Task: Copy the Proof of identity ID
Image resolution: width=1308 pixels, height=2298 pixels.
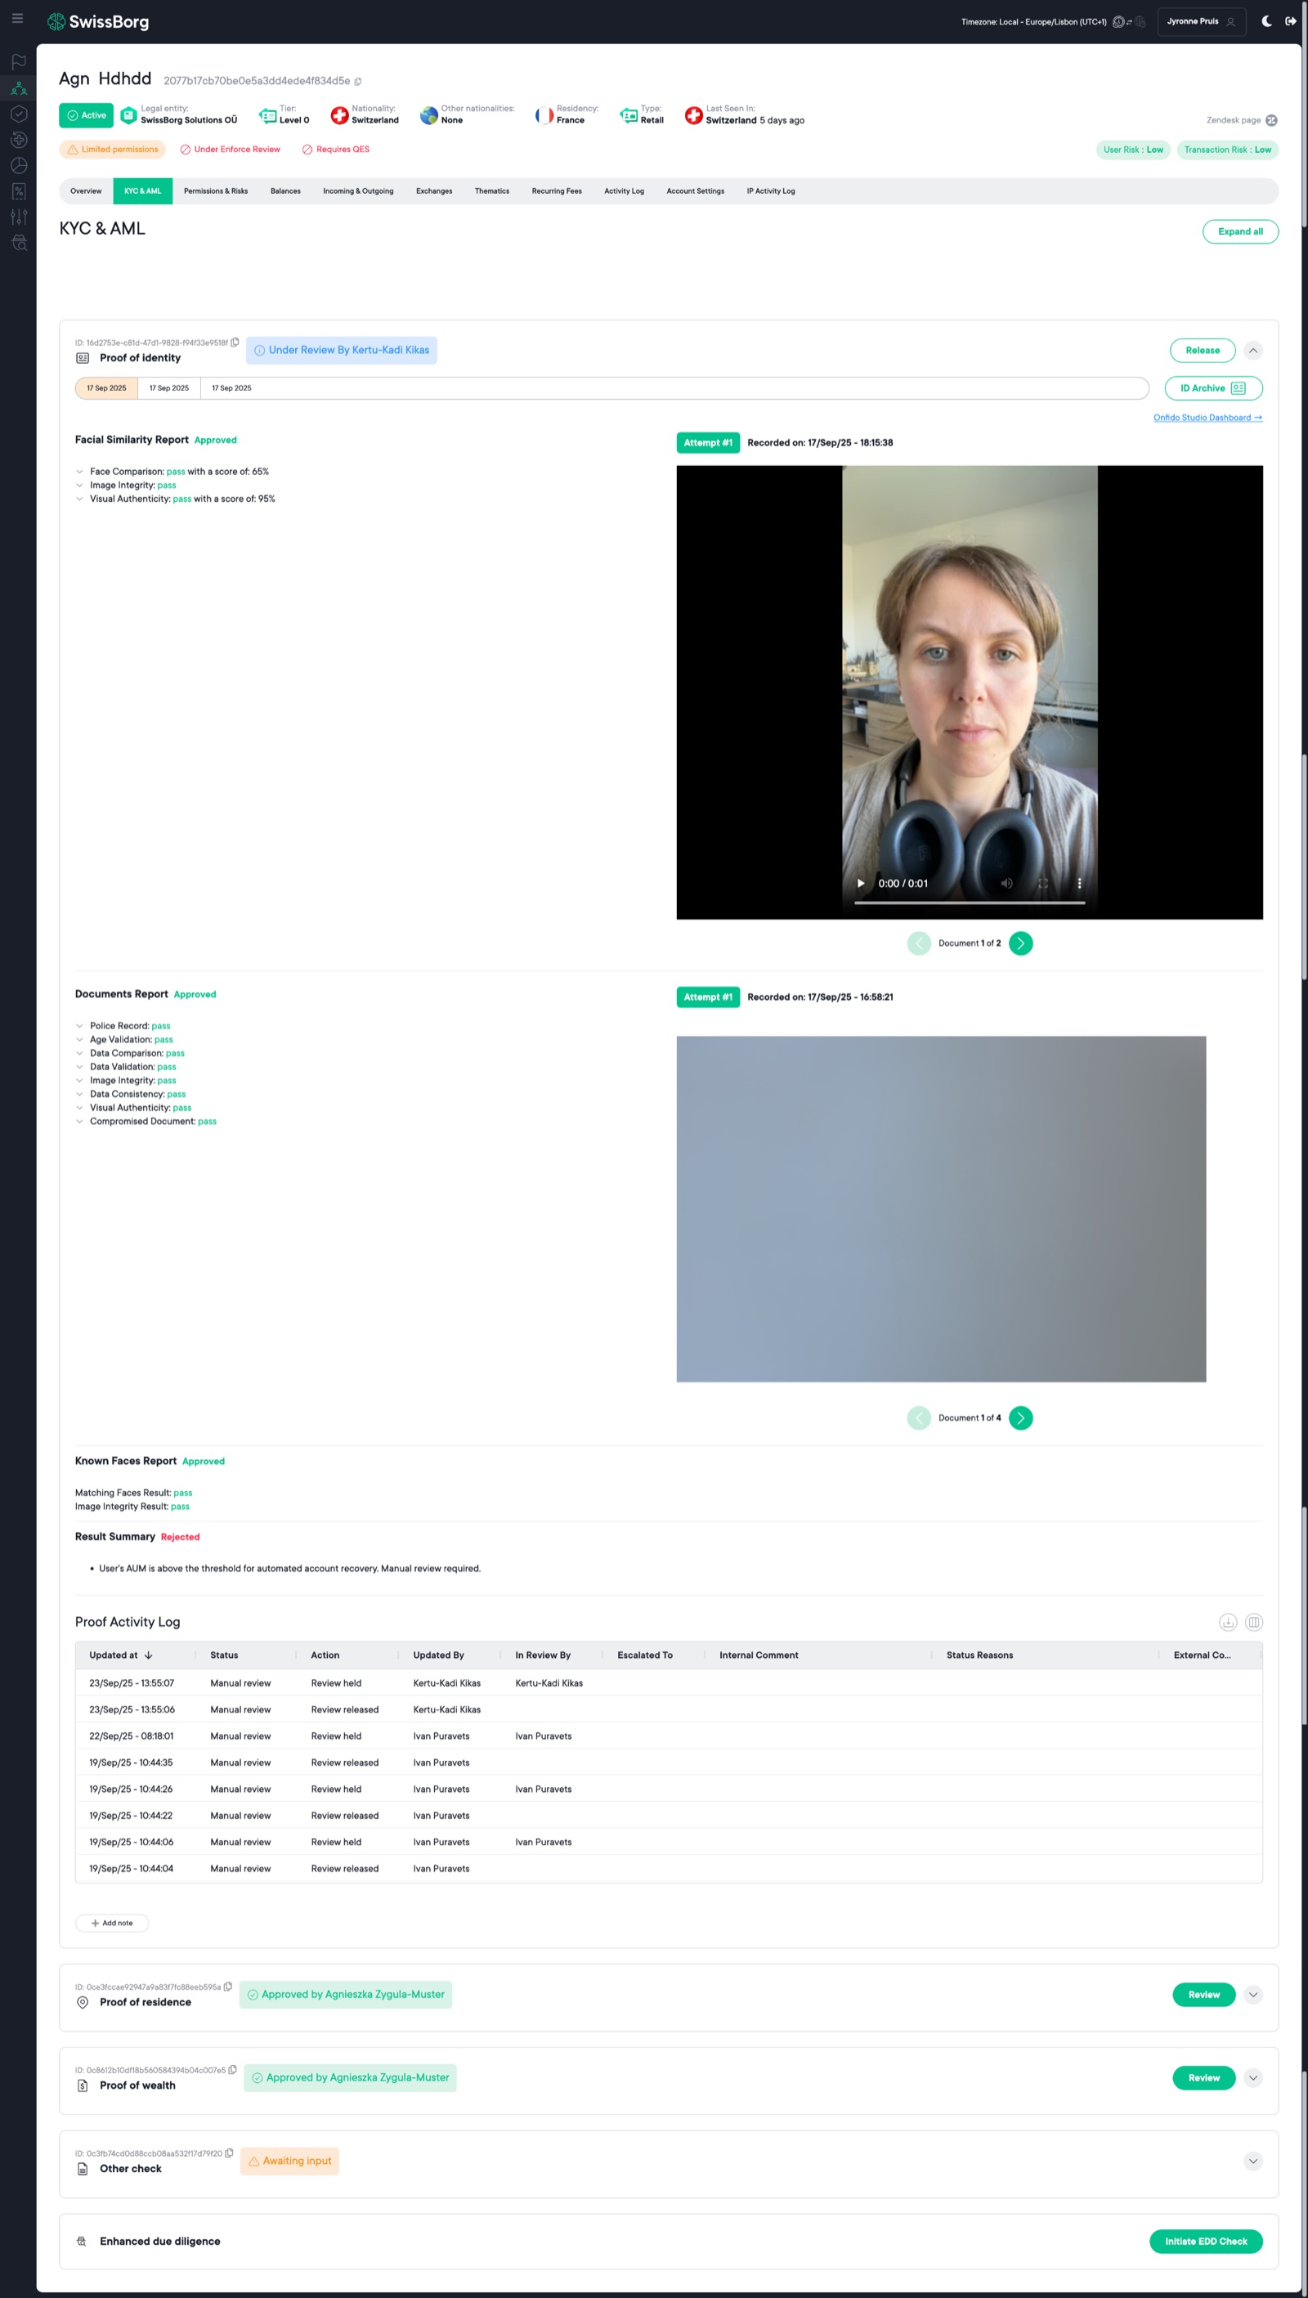Action: click(x=235, y=343)
